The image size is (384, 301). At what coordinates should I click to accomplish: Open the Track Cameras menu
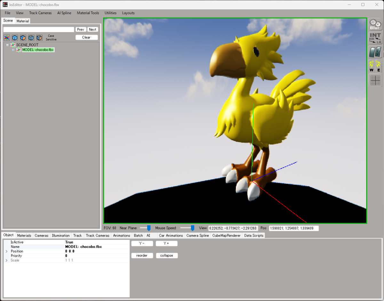coord(40,13)
